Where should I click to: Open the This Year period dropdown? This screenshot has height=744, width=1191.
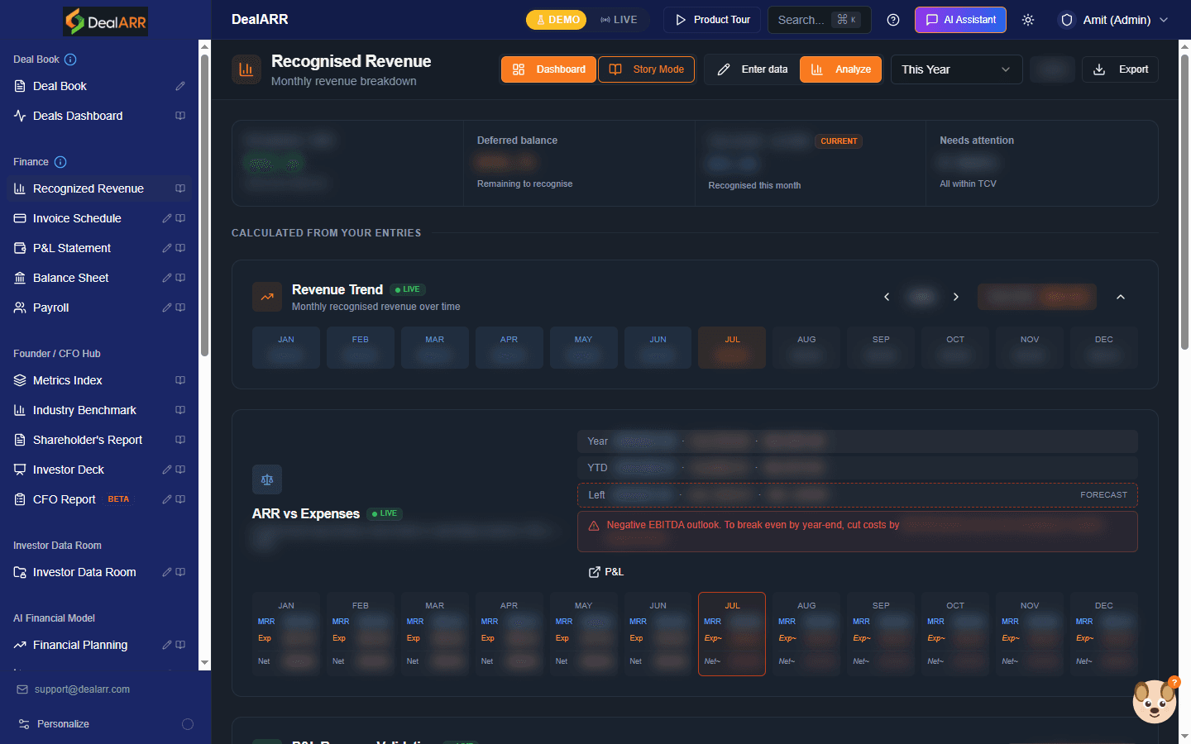(x=956, y=69)
